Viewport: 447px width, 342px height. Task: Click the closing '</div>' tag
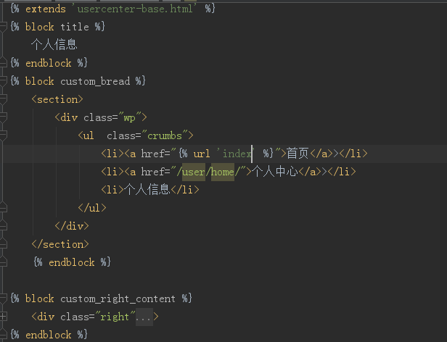[72, 226]
